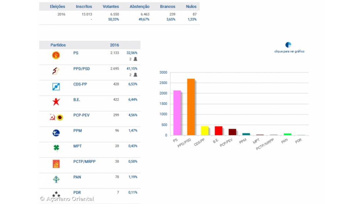
Task: Select the Votantes column header
Action: [111, 7]
